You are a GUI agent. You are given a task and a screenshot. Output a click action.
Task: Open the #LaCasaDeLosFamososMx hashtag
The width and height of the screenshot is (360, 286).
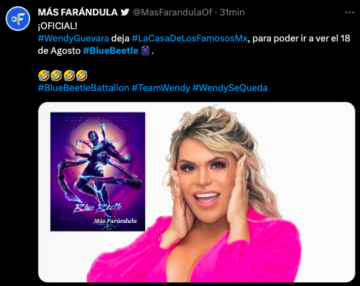(189, 38)
